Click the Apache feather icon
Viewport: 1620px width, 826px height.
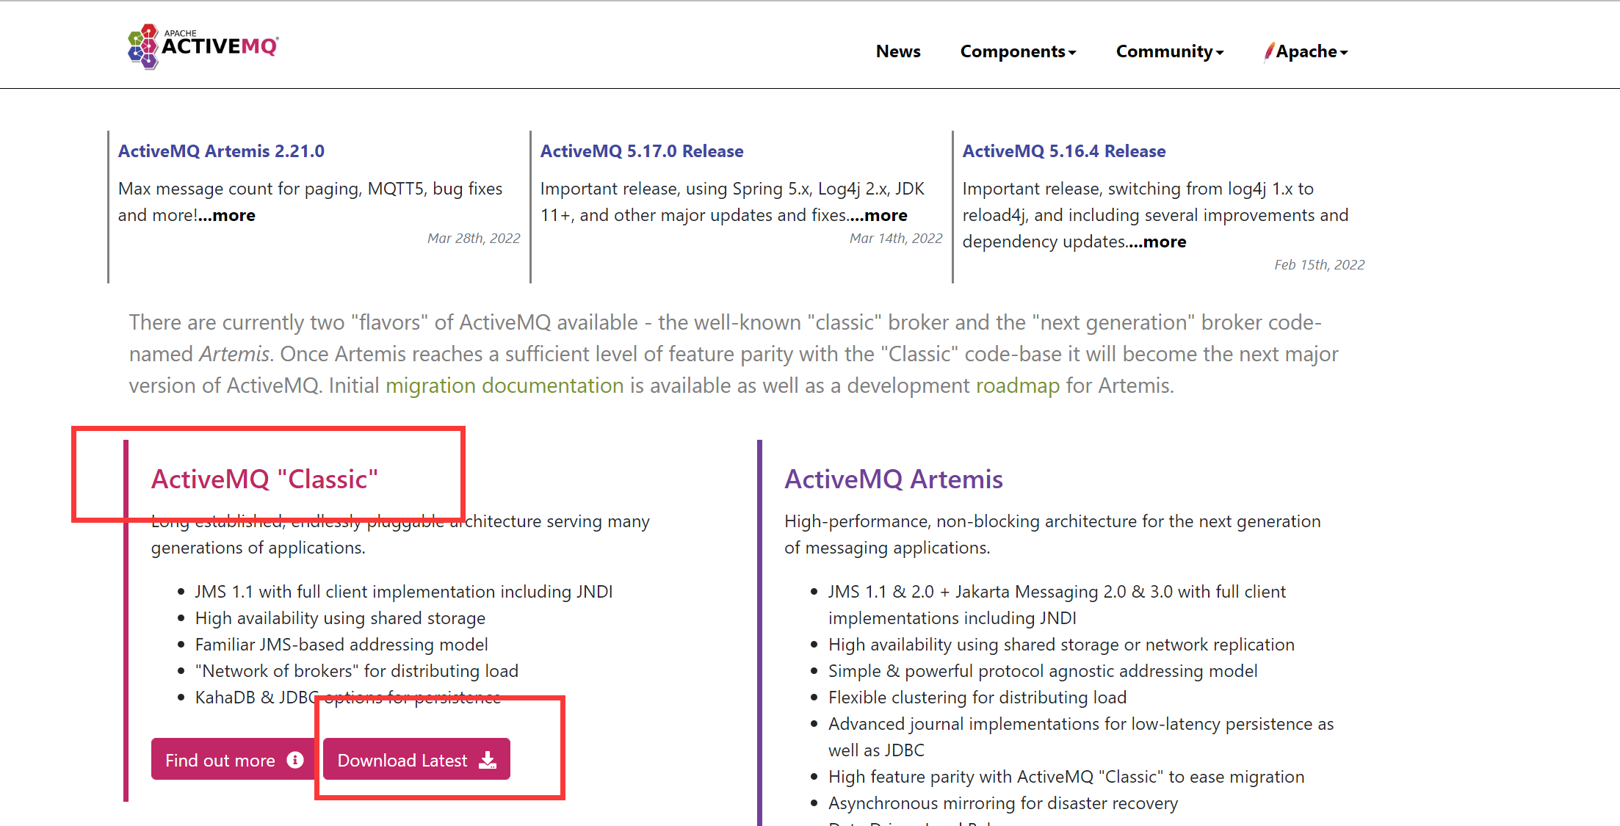pos(1269,51)
